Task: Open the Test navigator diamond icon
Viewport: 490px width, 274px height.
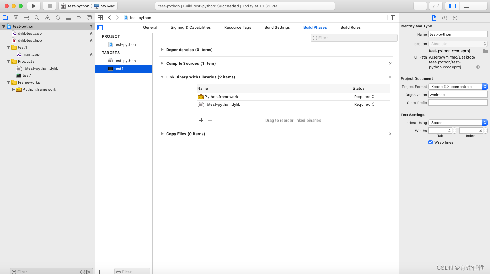Action: [58, 18]
